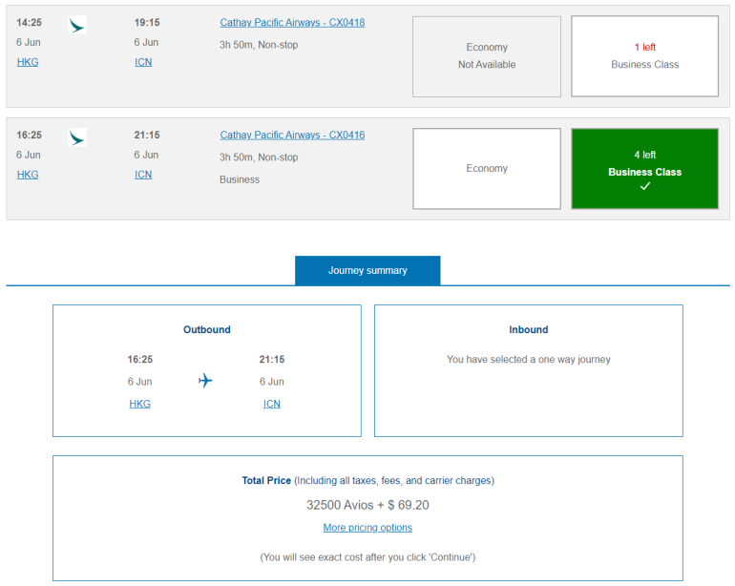Viewport: 735px width, 586px height.
Task: Click the airplane icon in Outbound summary
Action: pyautogui.click(x=205, y=381)
